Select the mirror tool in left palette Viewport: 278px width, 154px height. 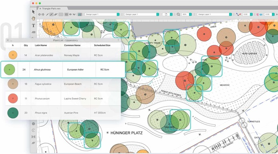tap(33, 137)
